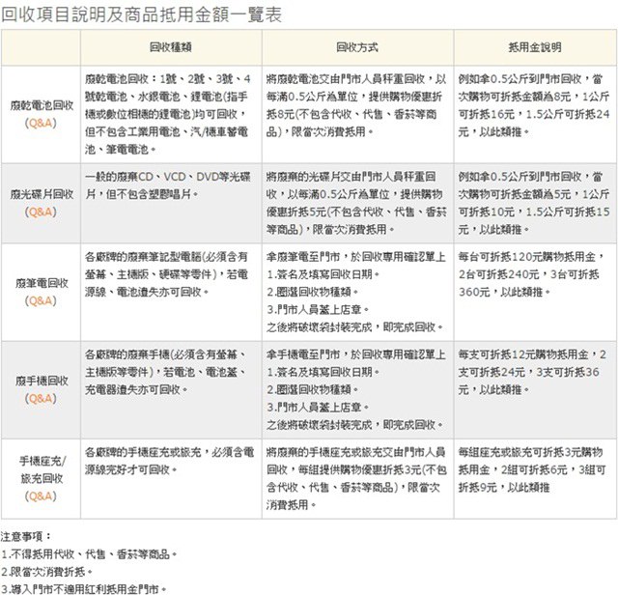The image size is (618, 595).
Task: Click the cell starting 將廢棄的光碟片交由門市人員秤重回收
Action: click(x=356, y=203)
